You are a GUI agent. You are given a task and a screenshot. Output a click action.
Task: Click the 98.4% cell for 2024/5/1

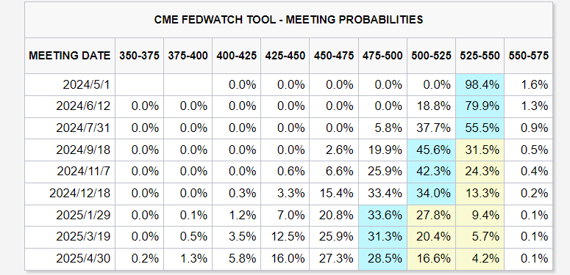pyautogui.click(x=480, y=85)
